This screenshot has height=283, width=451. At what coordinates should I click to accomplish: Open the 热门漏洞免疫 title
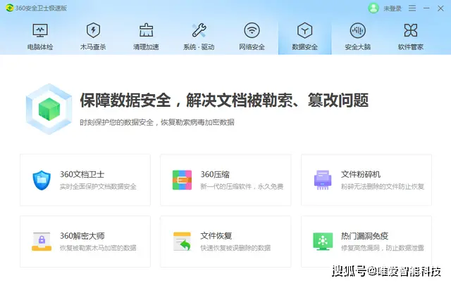[365, 236]
